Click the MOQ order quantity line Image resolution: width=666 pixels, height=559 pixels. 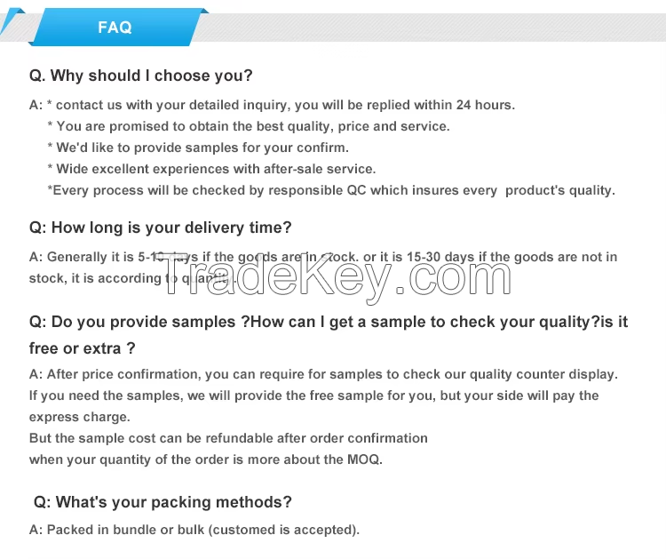click(206, 459)
